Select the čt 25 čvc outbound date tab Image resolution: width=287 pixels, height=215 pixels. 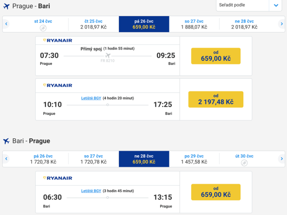click(94, 24)
